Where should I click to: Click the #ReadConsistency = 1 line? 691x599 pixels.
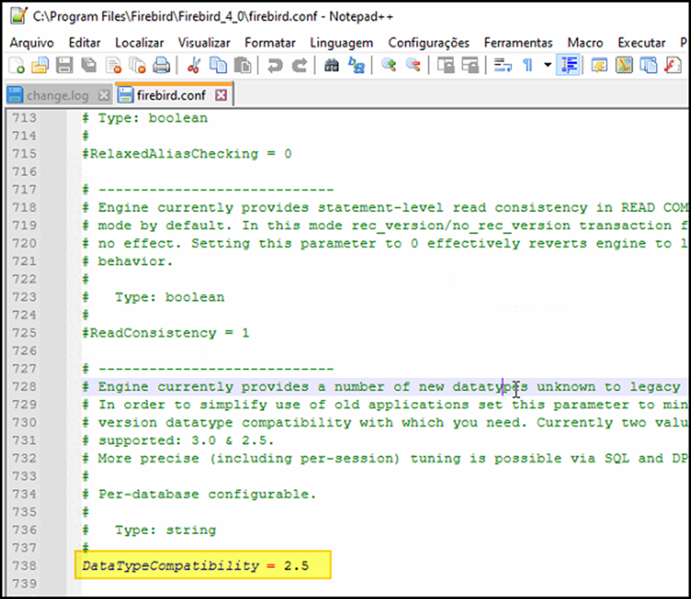tap(165, 333)
